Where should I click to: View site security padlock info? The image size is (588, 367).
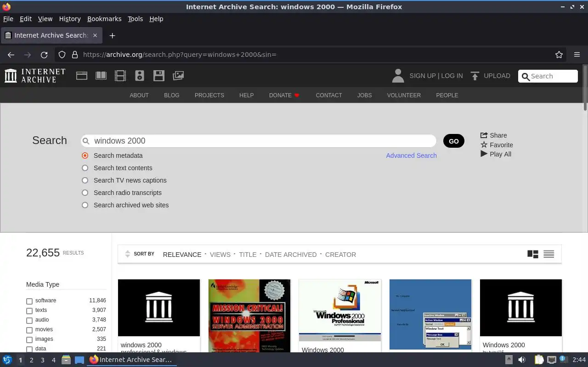(75, 55)
